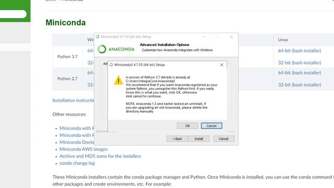
Task: Open the Installation instructions link
Action: pyautogui.click(x=73, y=100)
